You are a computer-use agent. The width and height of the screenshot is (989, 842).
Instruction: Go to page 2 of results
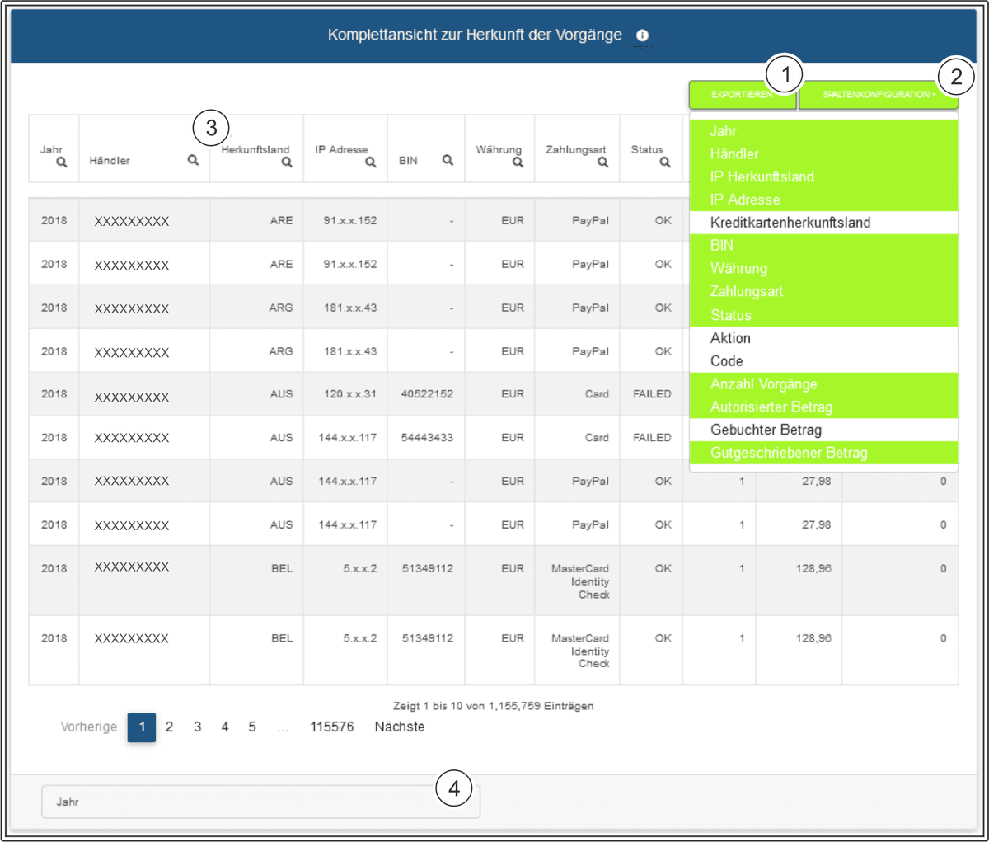pyautogui.click(x=169, y=727)
